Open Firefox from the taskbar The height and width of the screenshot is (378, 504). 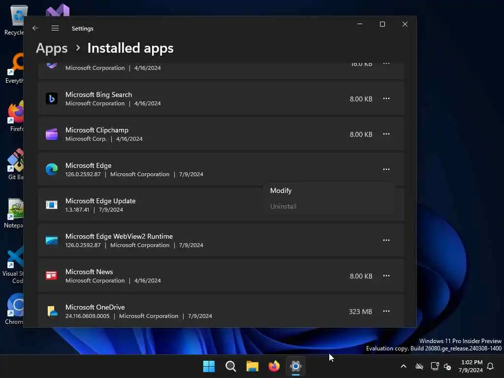pos(274,366)
